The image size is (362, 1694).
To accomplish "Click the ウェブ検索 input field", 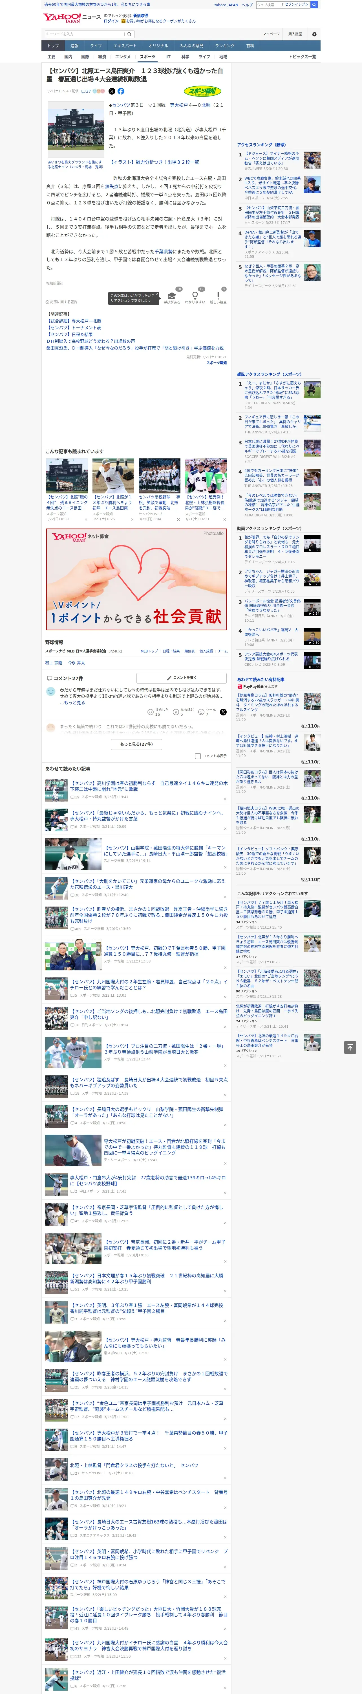I will [x=268, y=5].
